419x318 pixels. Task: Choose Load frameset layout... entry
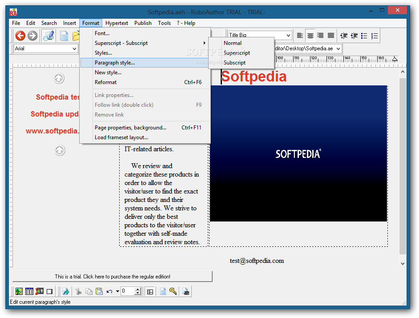pyautogui.click(x=145, y=137)
